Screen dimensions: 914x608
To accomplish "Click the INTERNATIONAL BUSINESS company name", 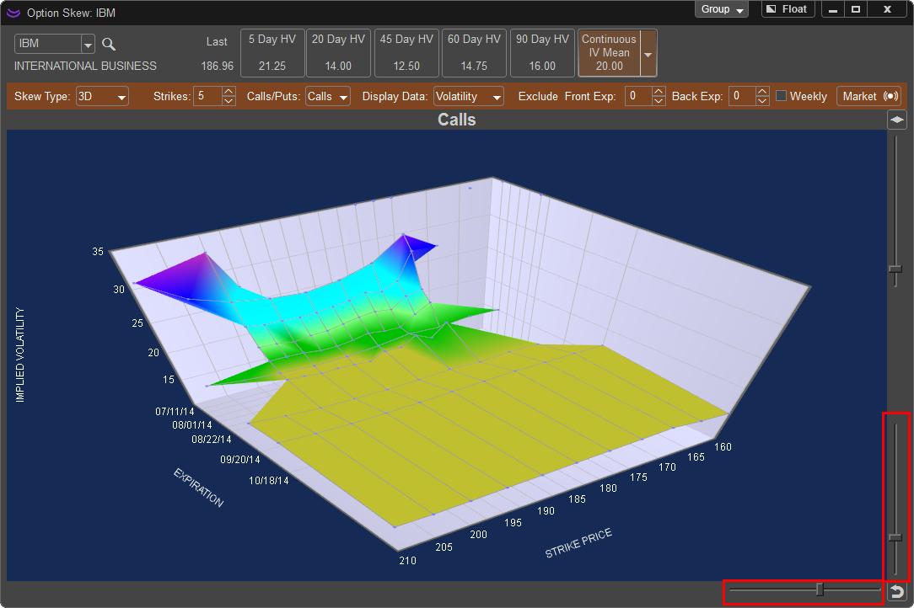I will point(85,66).
